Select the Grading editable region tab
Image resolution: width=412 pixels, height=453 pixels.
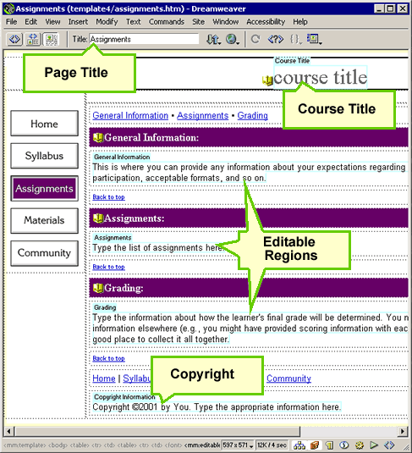coord(105,307)
